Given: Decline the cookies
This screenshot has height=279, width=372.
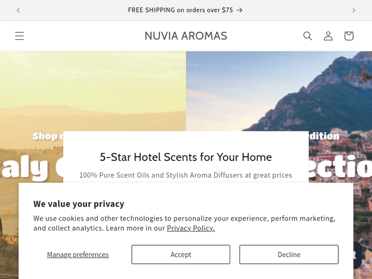Looking at the screenshot, I should click(289, 254).
